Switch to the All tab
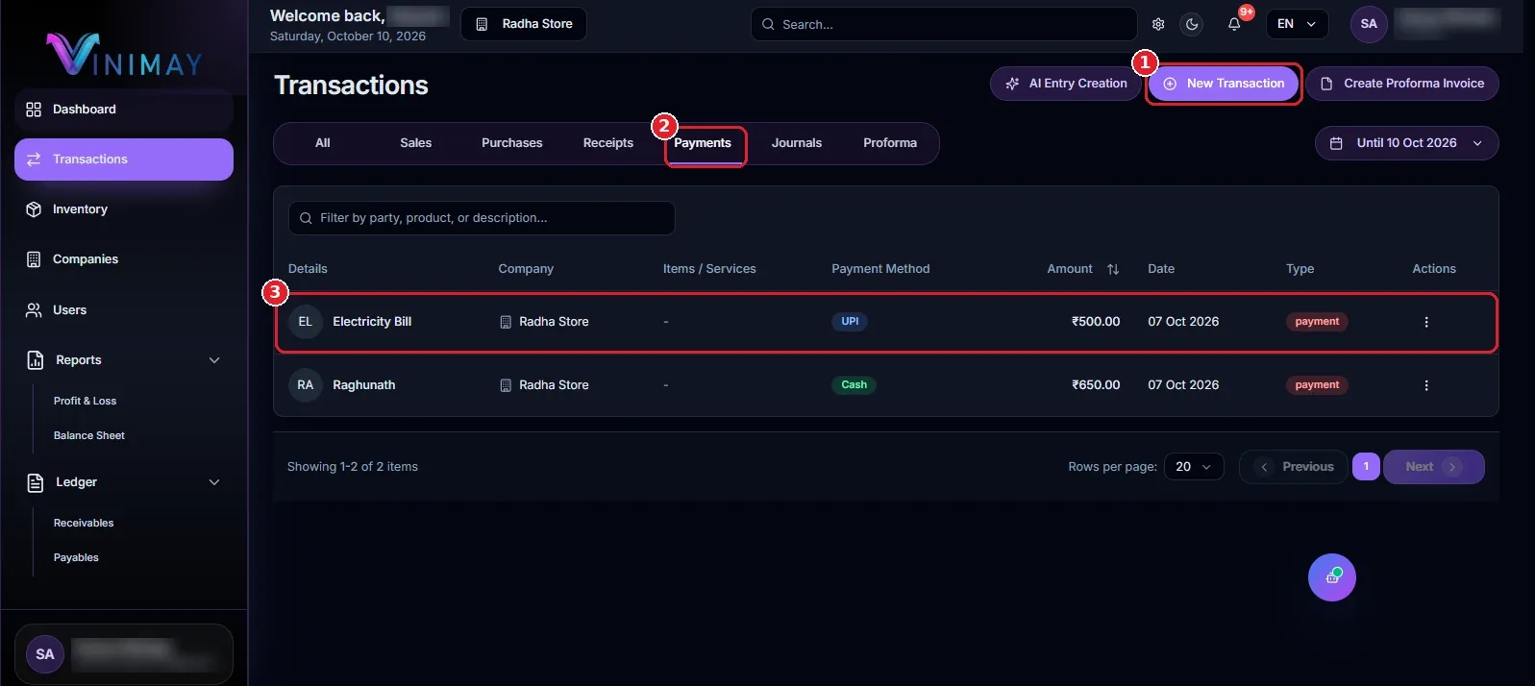Screen dimensions: 1535x686 (x=323, y=143)
